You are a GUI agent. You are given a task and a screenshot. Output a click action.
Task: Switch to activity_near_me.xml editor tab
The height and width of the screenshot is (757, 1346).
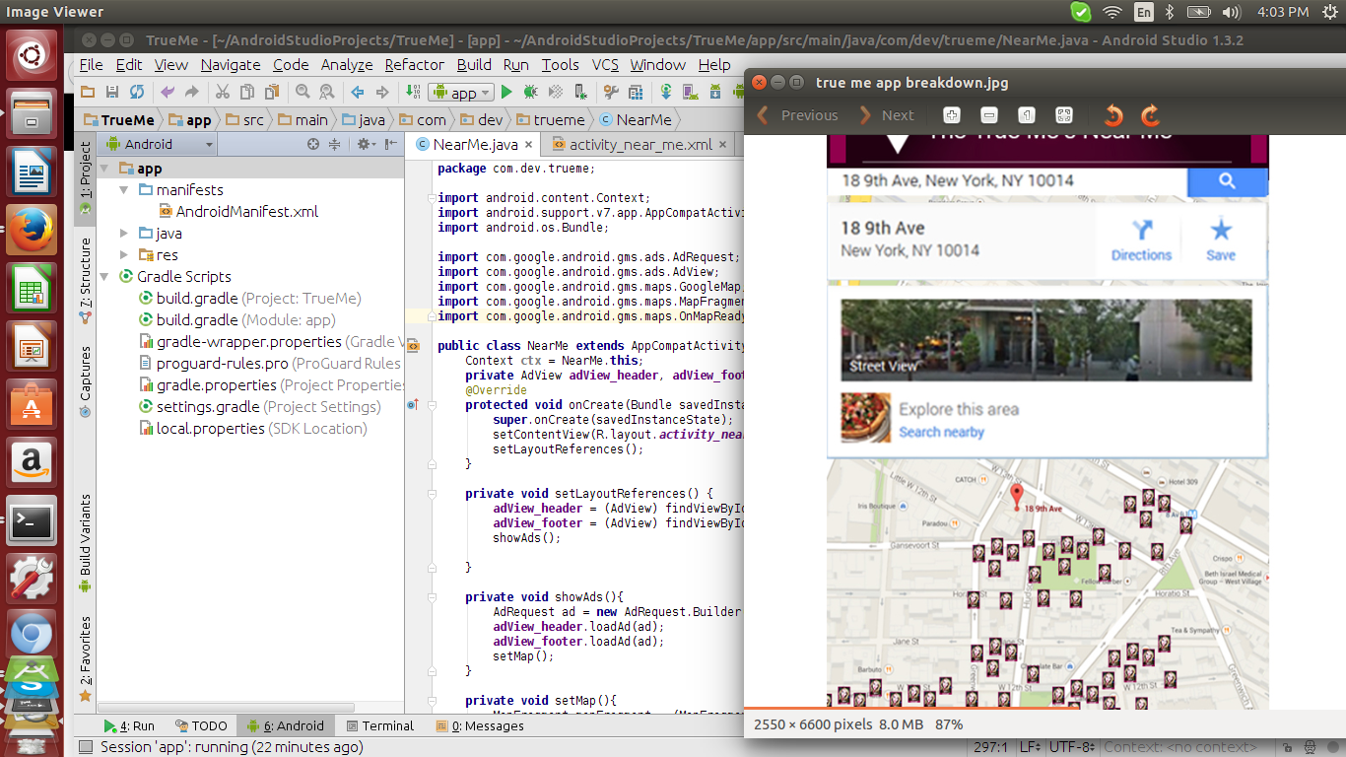click(639, 145)
